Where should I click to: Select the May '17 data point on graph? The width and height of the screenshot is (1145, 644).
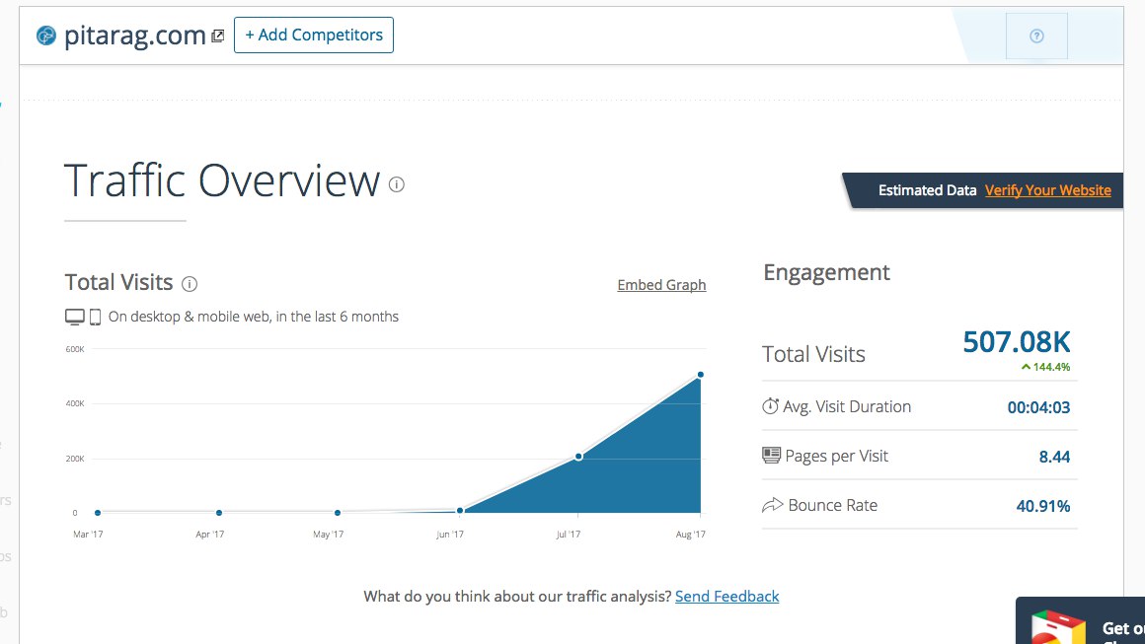(338, 513)
